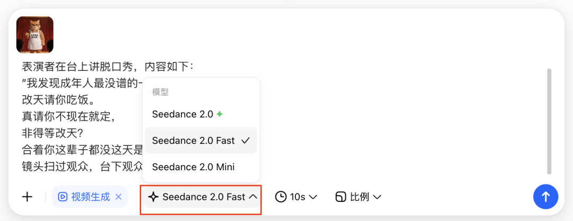The width and height of the screenshot is (573, 221).
Task: Click the clock icon next to 10s
Action: [x=281, y=197]
